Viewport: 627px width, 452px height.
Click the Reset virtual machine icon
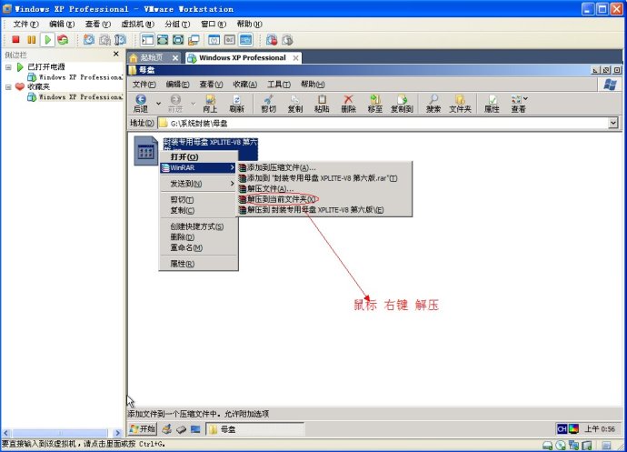point(63,40)
